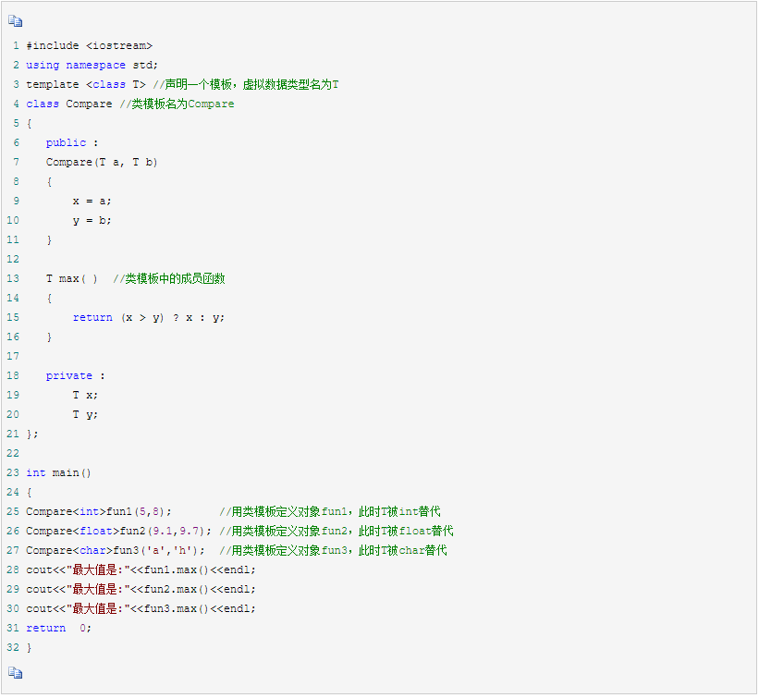Click the copy code icon below the code

(x=15, y=672)
